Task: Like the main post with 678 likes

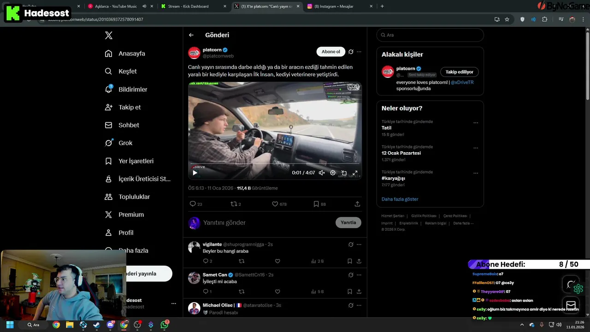Action: pyautogui.click(x=279, y=204)
